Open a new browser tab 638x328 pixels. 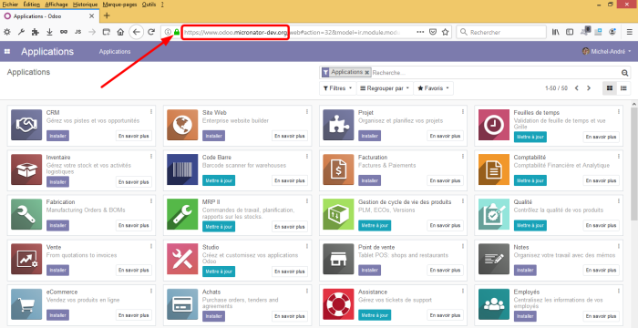(107, 15)
